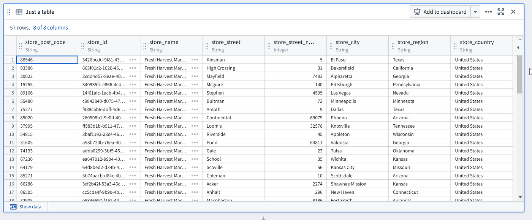This screenshot has width=532, height=220.
Task: Select the Valdosta city cell
Action: tap(358, 142)
